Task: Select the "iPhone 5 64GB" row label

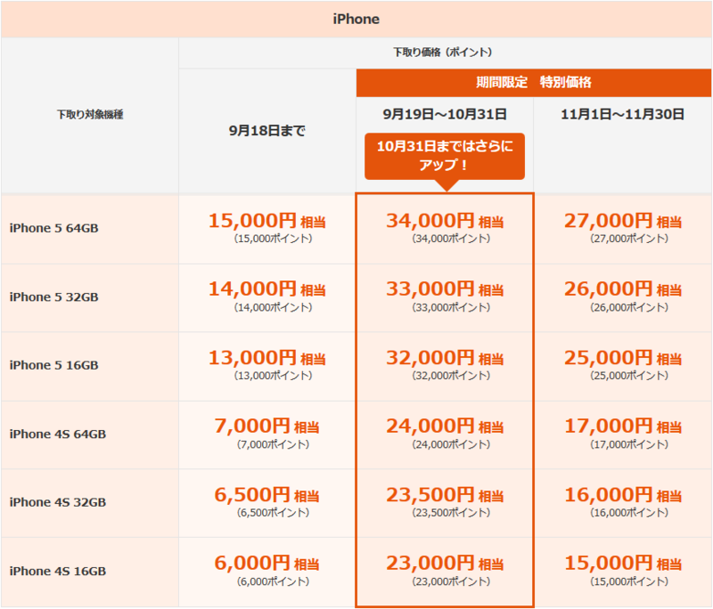Action: click(54, 228)
